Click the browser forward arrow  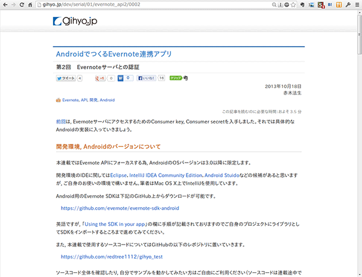pyautogui.click(x=13, y=5)
